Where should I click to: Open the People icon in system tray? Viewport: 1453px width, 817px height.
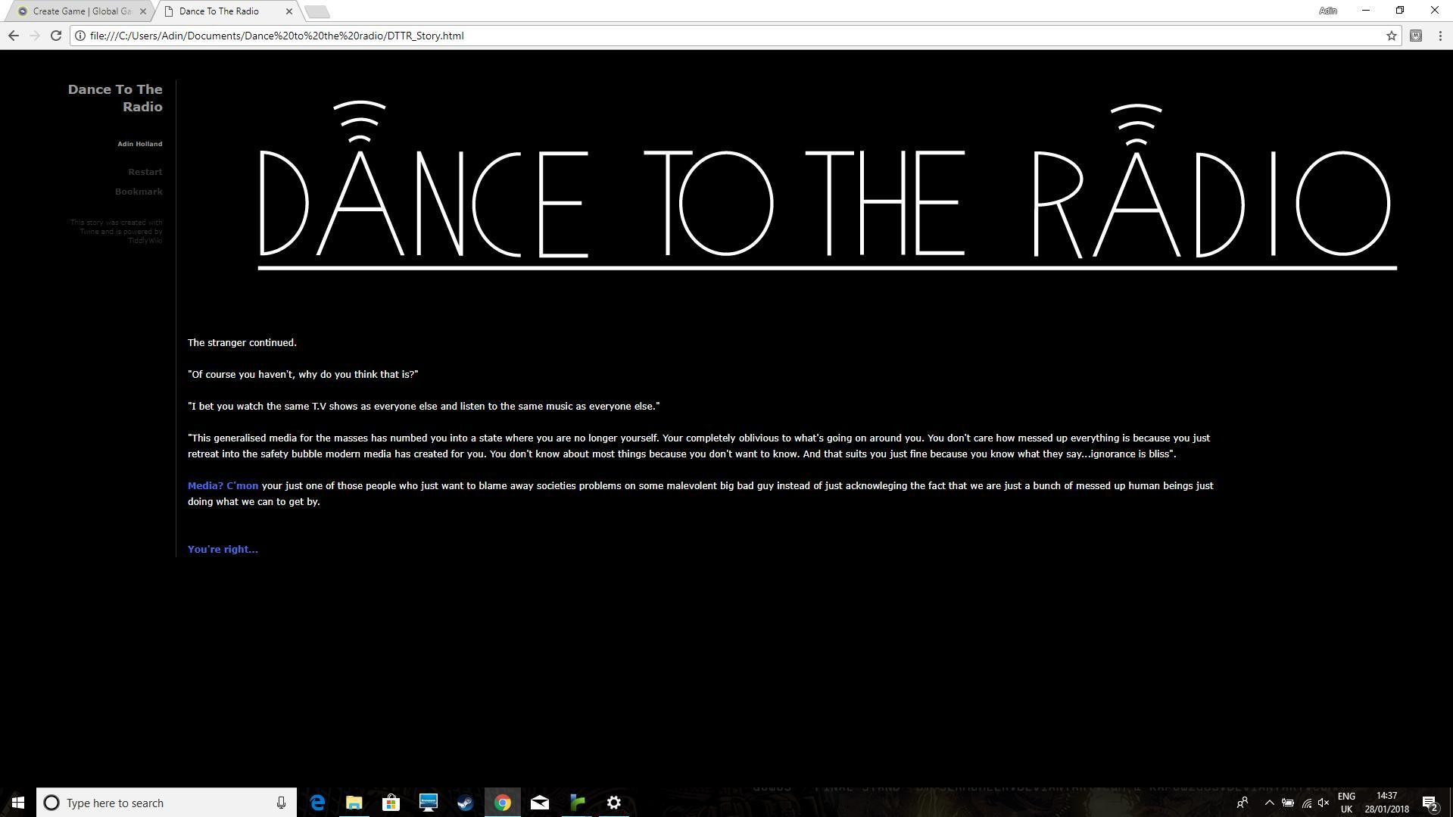[1243, 803]
